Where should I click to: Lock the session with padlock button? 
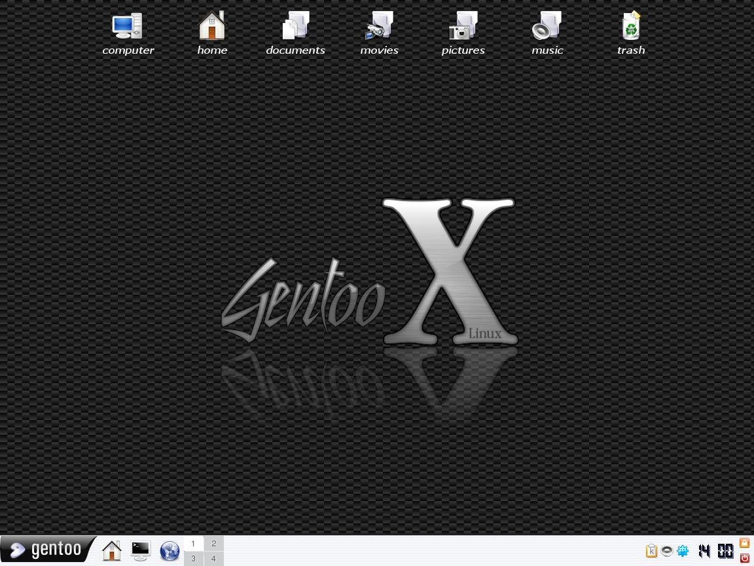[x=744, y=543]
